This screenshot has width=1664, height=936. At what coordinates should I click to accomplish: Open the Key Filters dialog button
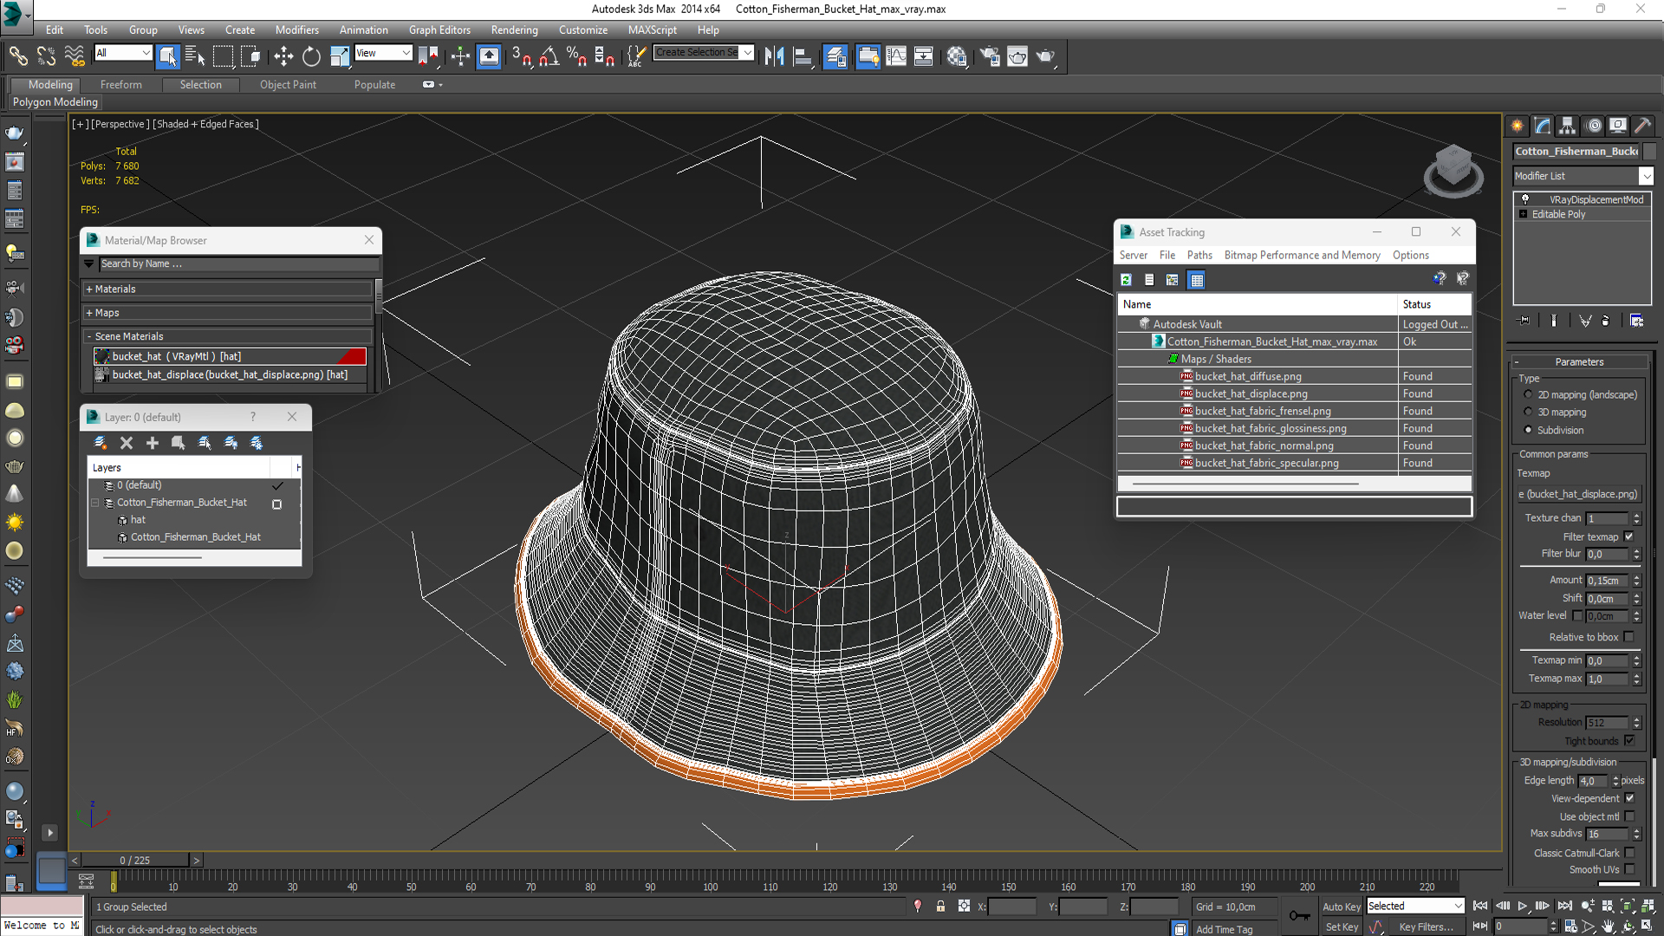[x=1426, y=926]
